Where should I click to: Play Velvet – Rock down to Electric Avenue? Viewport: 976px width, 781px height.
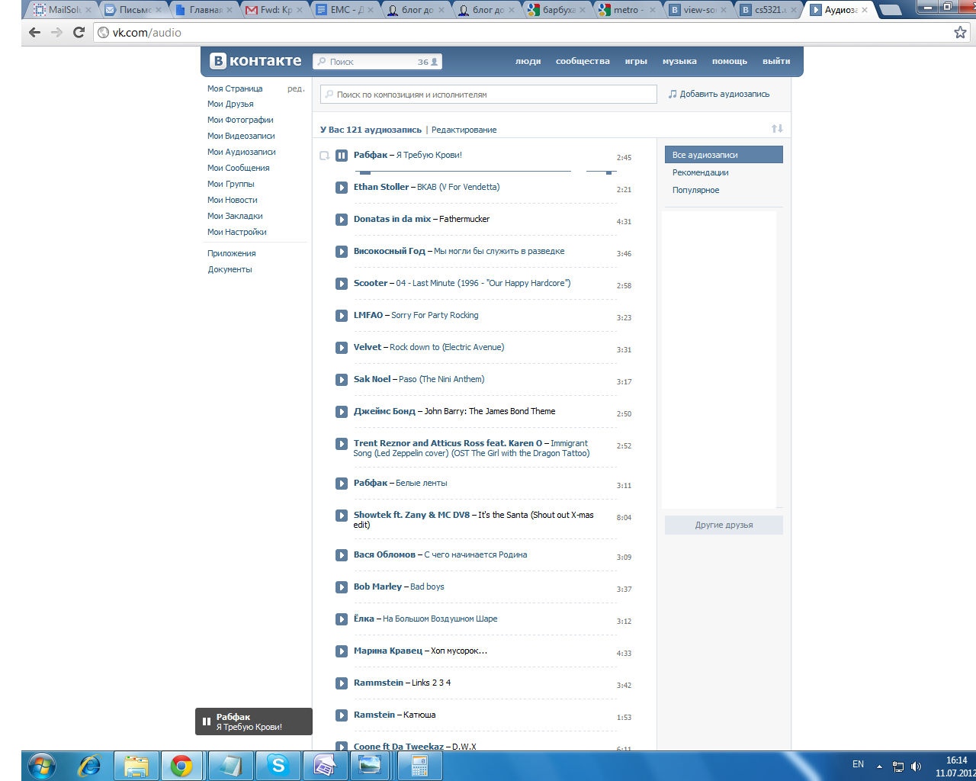pos(342,348)
